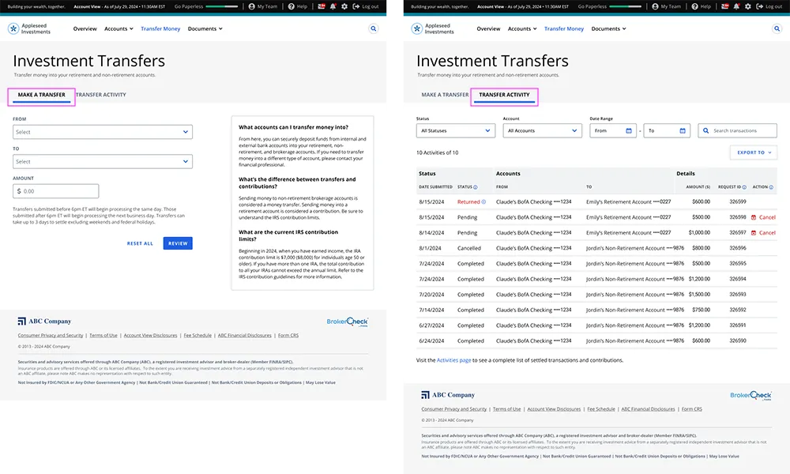
Task: Expand the All Statuses filter dropdown
Action: click(456, 131)
